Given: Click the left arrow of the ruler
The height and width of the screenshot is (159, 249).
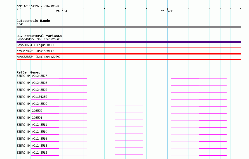Looking at the screenshot, I should [x=18, y=9].
